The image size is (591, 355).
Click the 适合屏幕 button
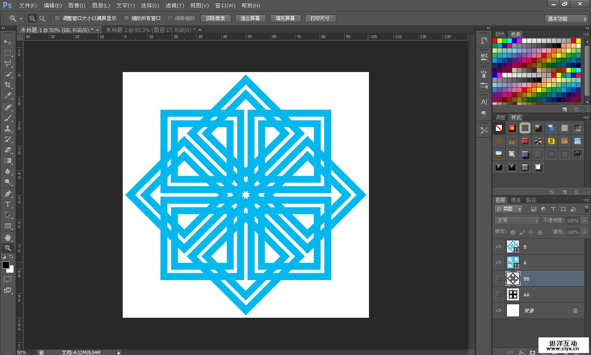[x=250, y=18]
